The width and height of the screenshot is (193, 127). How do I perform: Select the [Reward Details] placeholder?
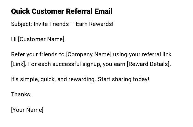148,64
